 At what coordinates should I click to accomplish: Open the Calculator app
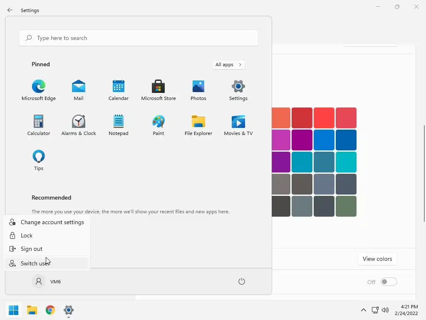tap(39, 125)
